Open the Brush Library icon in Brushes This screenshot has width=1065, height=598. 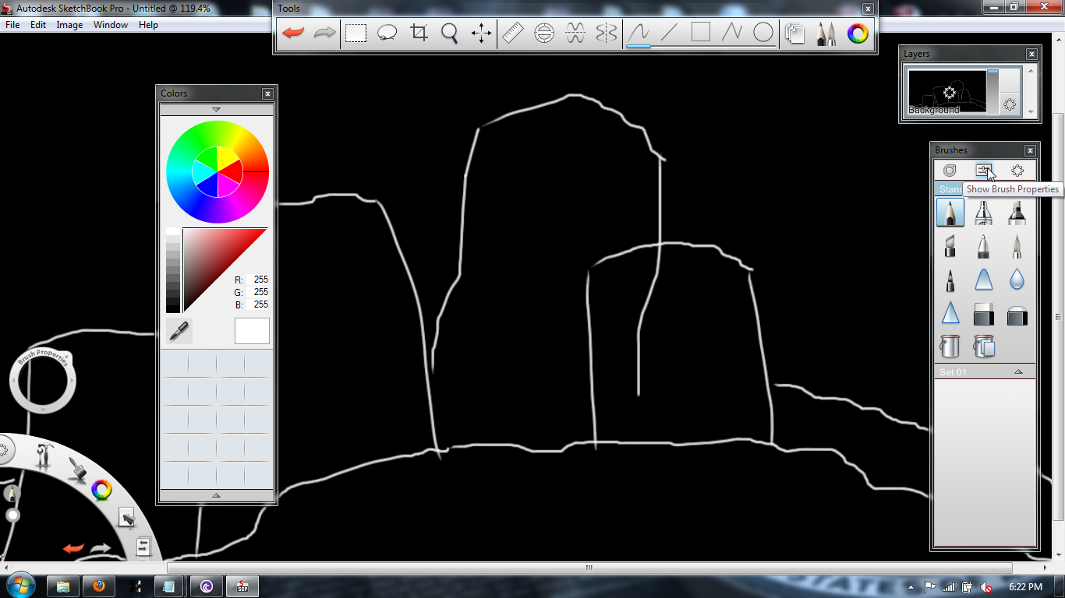click(x=950, y=171)
